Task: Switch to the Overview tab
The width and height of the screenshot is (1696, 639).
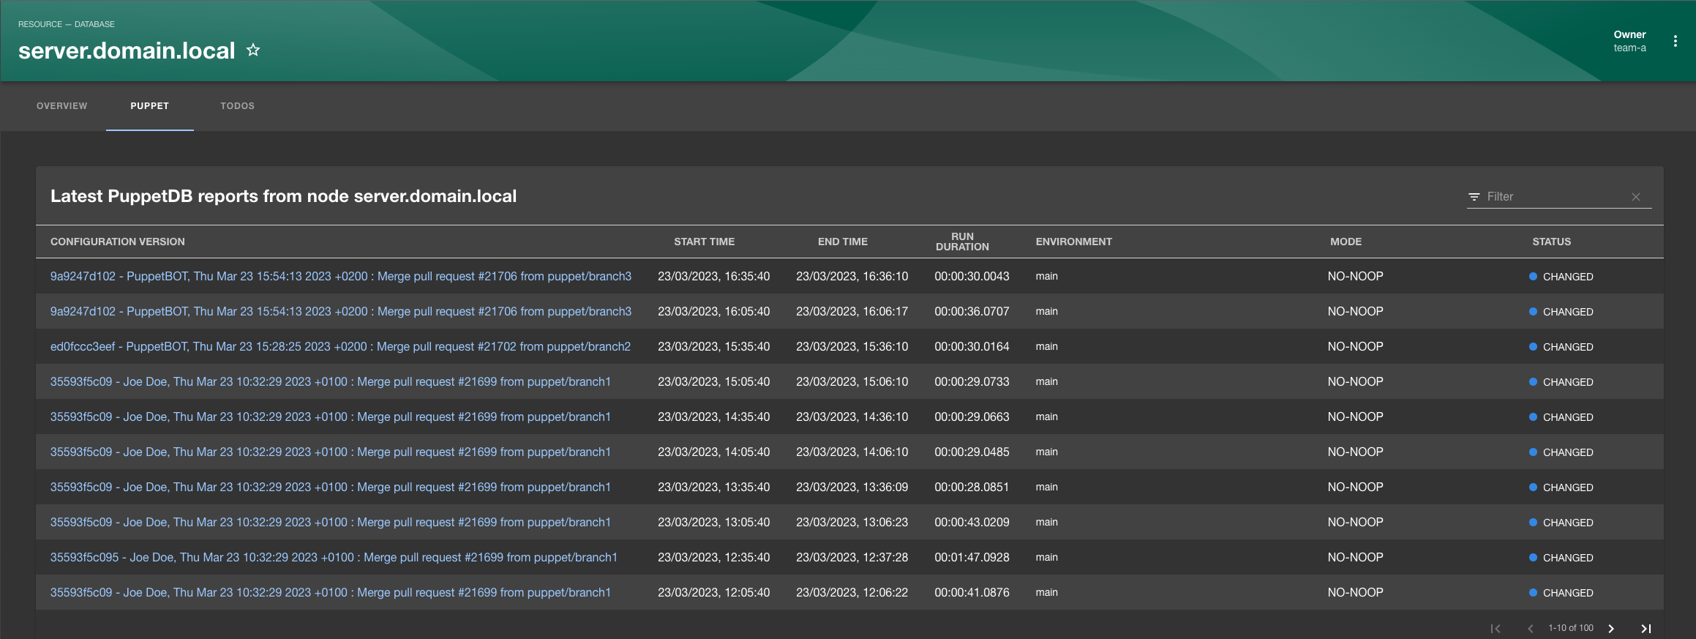Action: tap(62, 106)
